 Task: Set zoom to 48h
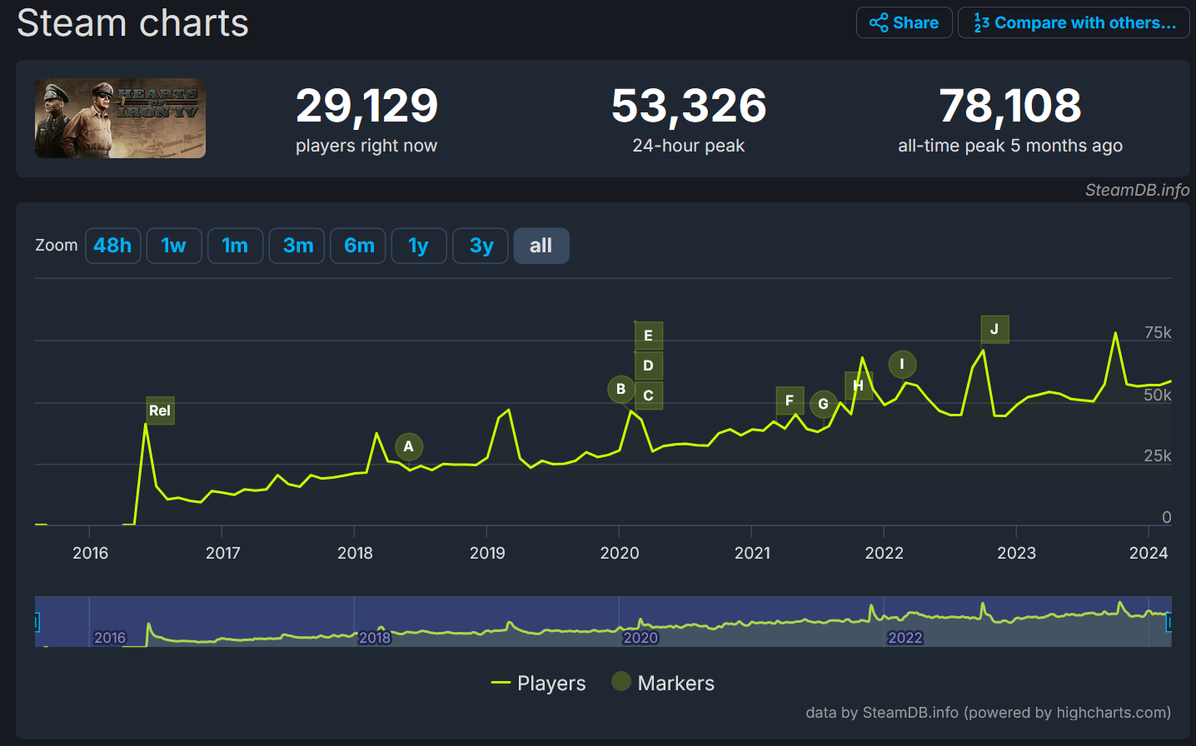[x=112, y=246]
